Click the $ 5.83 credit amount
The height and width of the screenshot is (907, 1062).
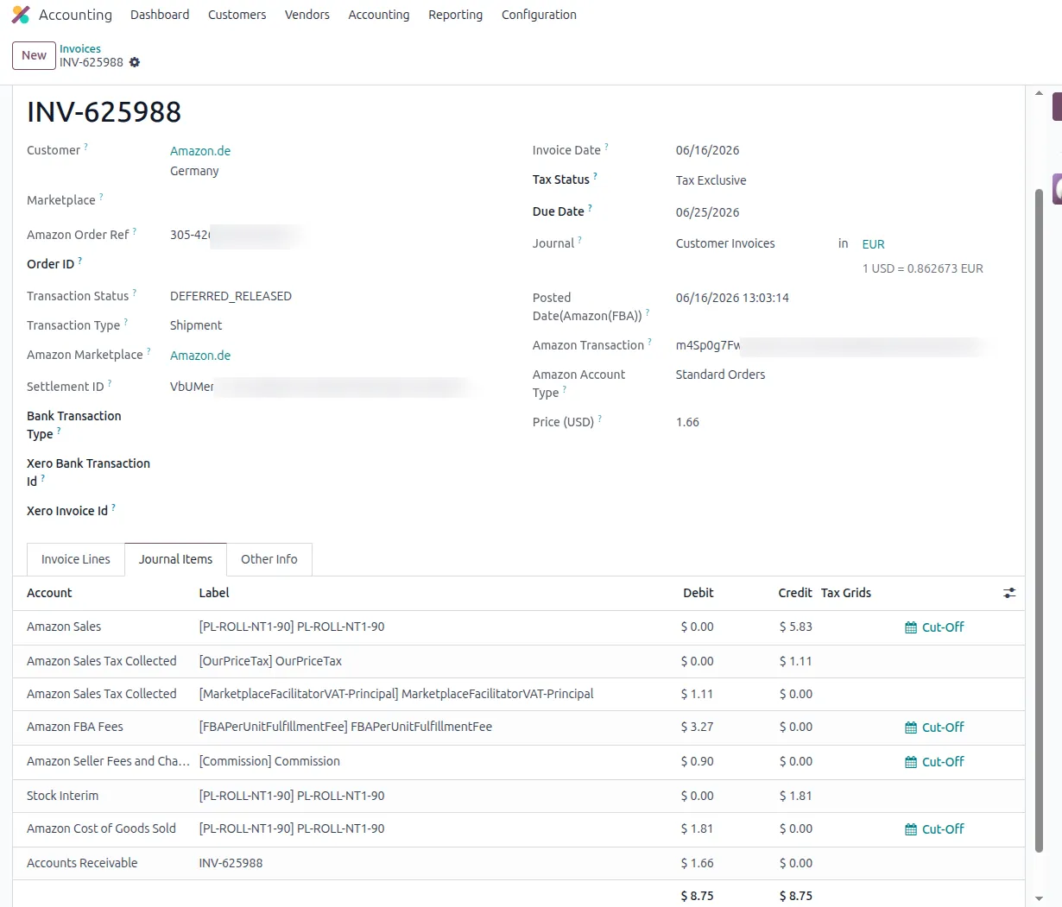coord(795,627)
